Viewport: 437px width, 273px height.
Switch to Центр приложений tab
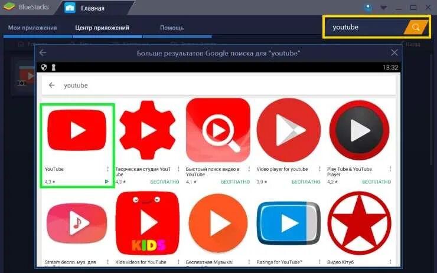[102, 28]
